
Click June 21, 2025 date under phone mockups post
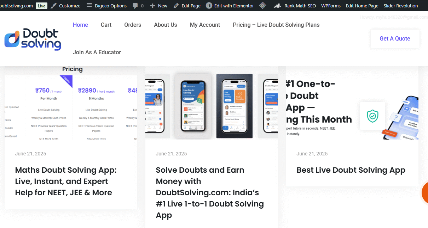[171, 154]
